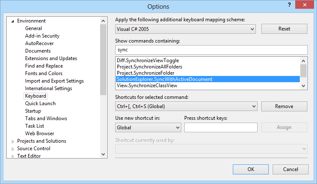This screenshot has height=184, width=317.
Task: Select Fonts and Colors in tree
Action: click(44, 73)
